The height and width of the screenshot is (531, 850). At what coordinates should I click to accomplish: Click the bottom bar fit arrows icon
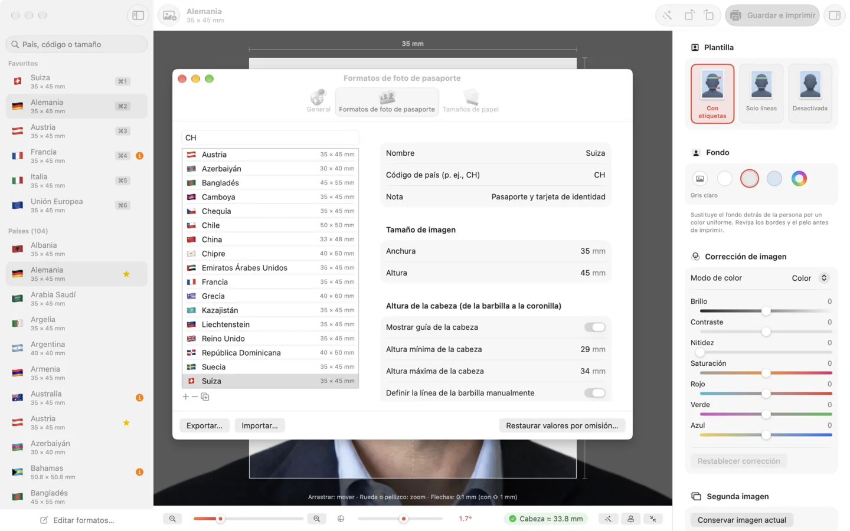(x=653, y=519)
